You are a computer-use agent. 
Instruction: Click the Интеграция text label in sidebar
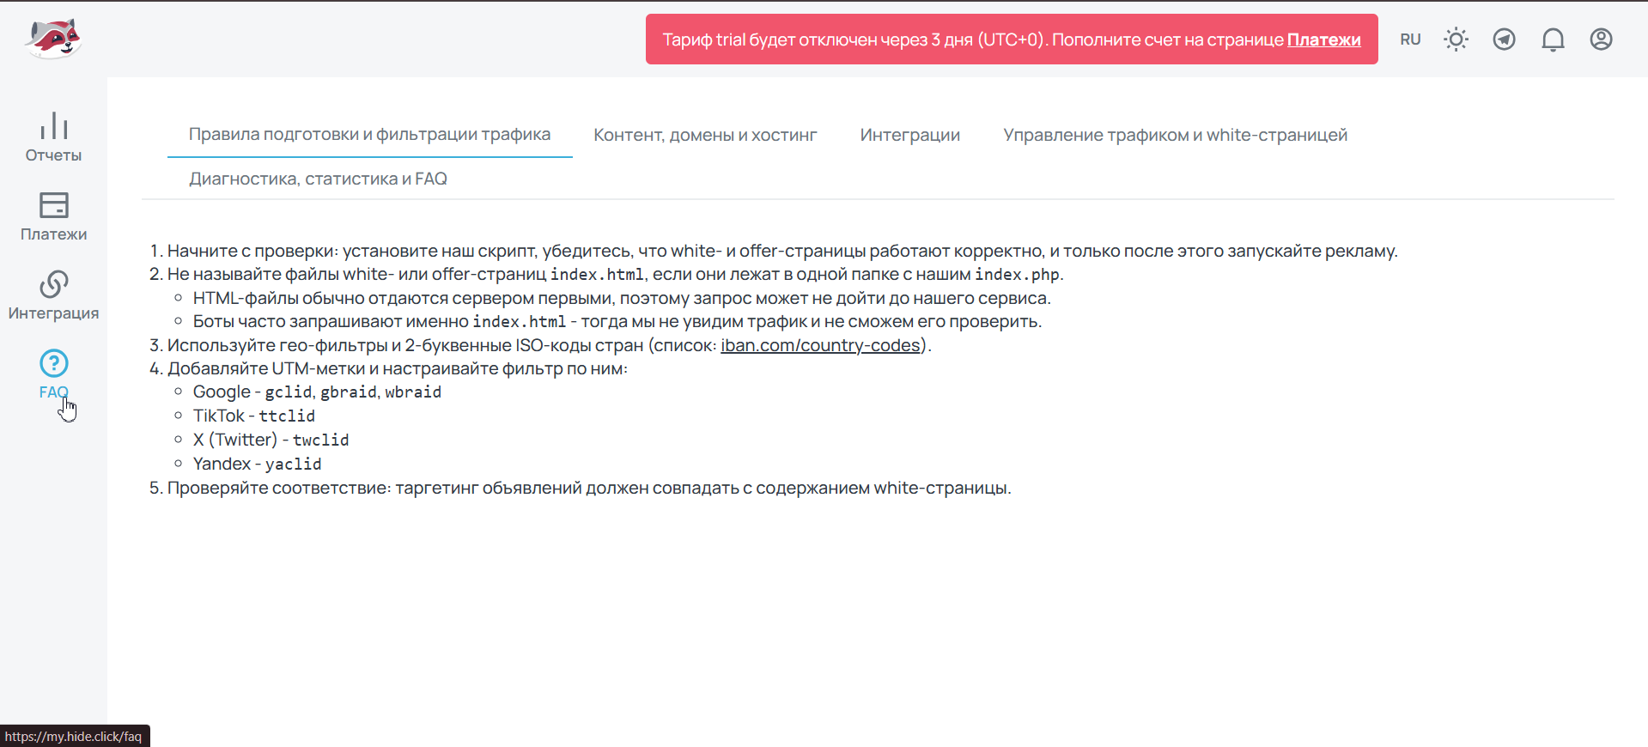pyautogui.click(x=53, y=313)
